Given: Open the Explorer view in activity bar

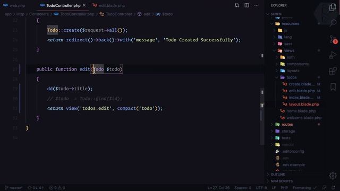Looking at the screenshot, I should 333,7.
